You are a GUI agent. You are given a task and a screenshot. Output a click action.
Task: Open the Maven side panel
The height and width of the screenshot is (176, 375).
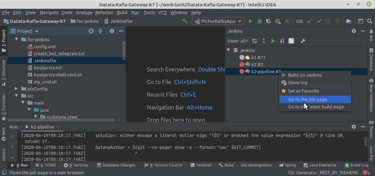(371, 129)
